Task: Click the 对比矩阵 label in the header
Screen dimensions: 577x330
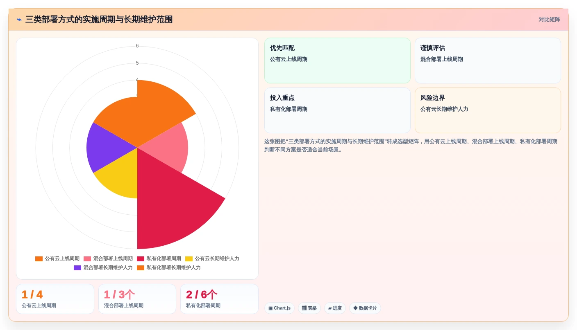Action: click(549, 20)
